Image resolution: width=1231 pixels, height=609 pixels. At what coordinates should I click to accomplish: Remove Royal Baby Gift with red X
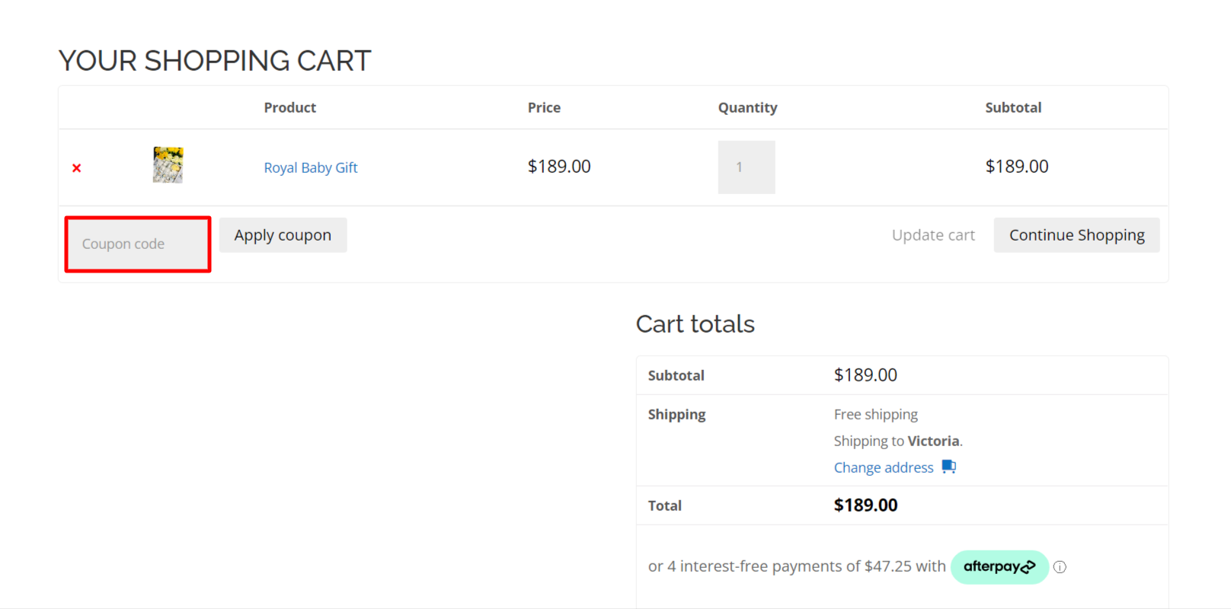(76, 168)
